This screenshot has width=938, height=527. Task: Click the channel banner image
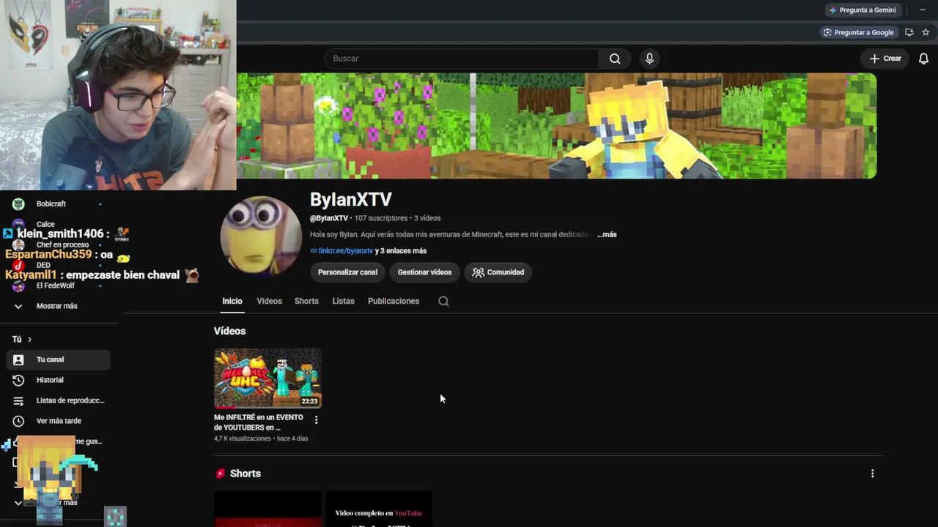point(556,126)
